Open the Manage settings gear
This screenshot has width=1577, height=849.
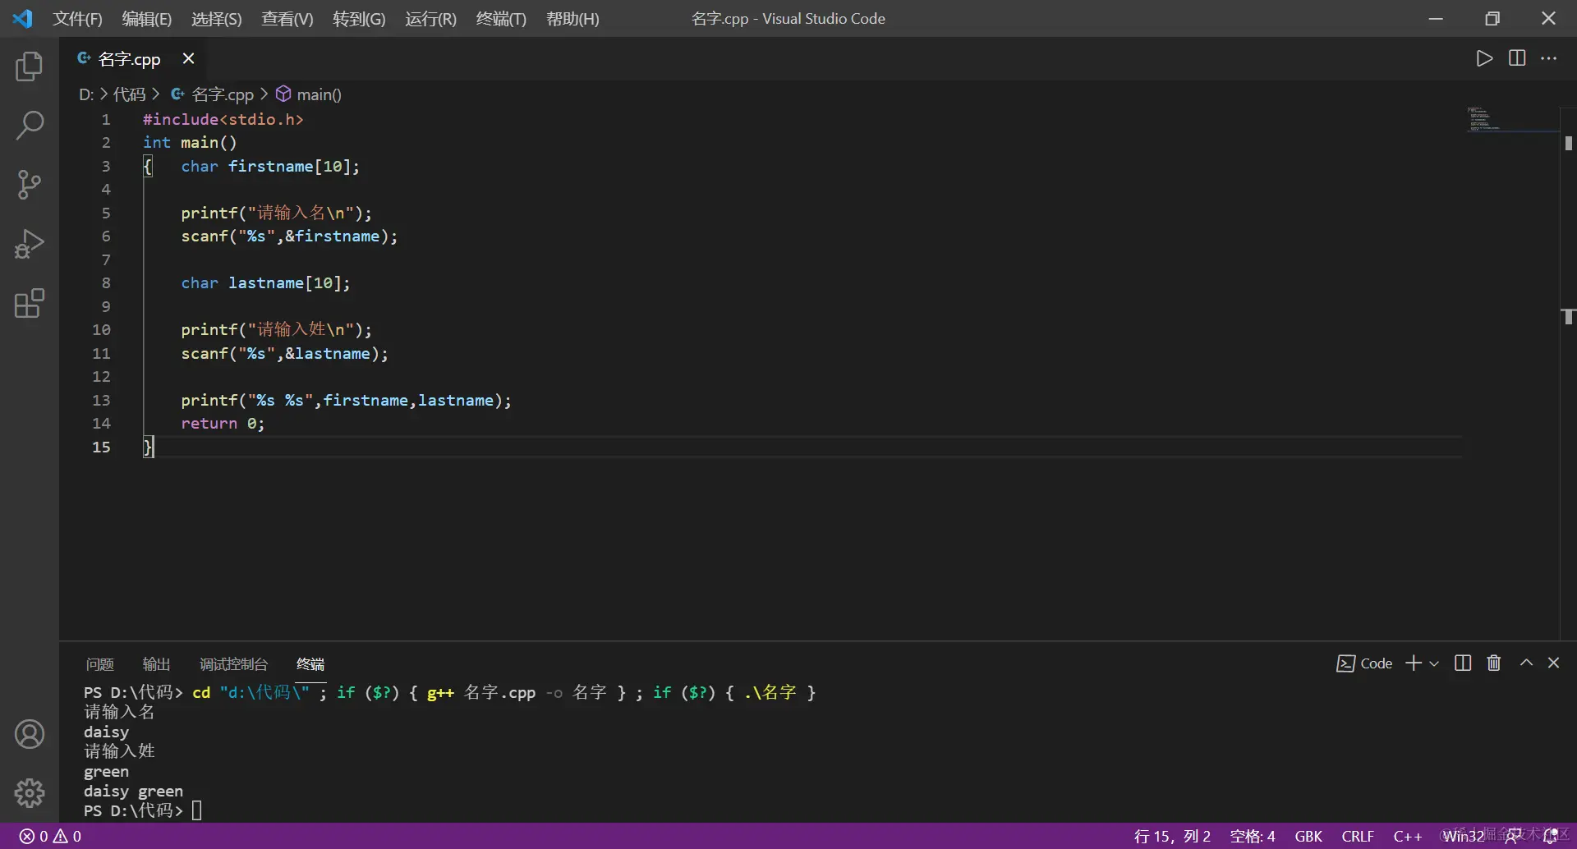tap(30, 792)
